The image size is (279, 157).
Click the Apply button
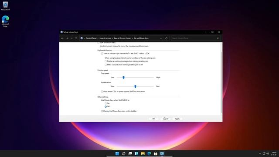pyautogui.click(x=177, y=119)
